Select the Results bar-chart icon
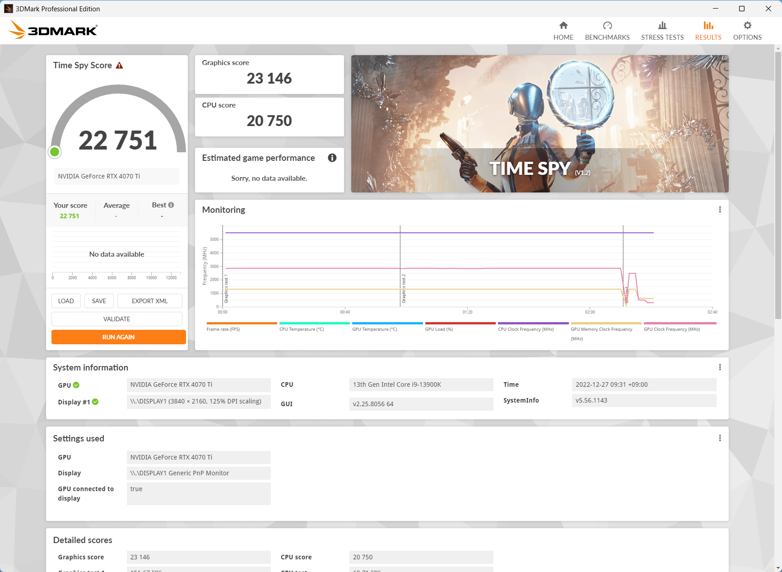782x572 pixels. pyautogui.click(x=708, y=25)
